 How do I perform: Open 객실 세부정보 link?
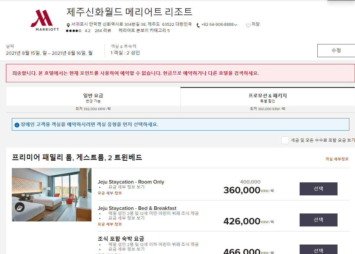tap(337, 159)
